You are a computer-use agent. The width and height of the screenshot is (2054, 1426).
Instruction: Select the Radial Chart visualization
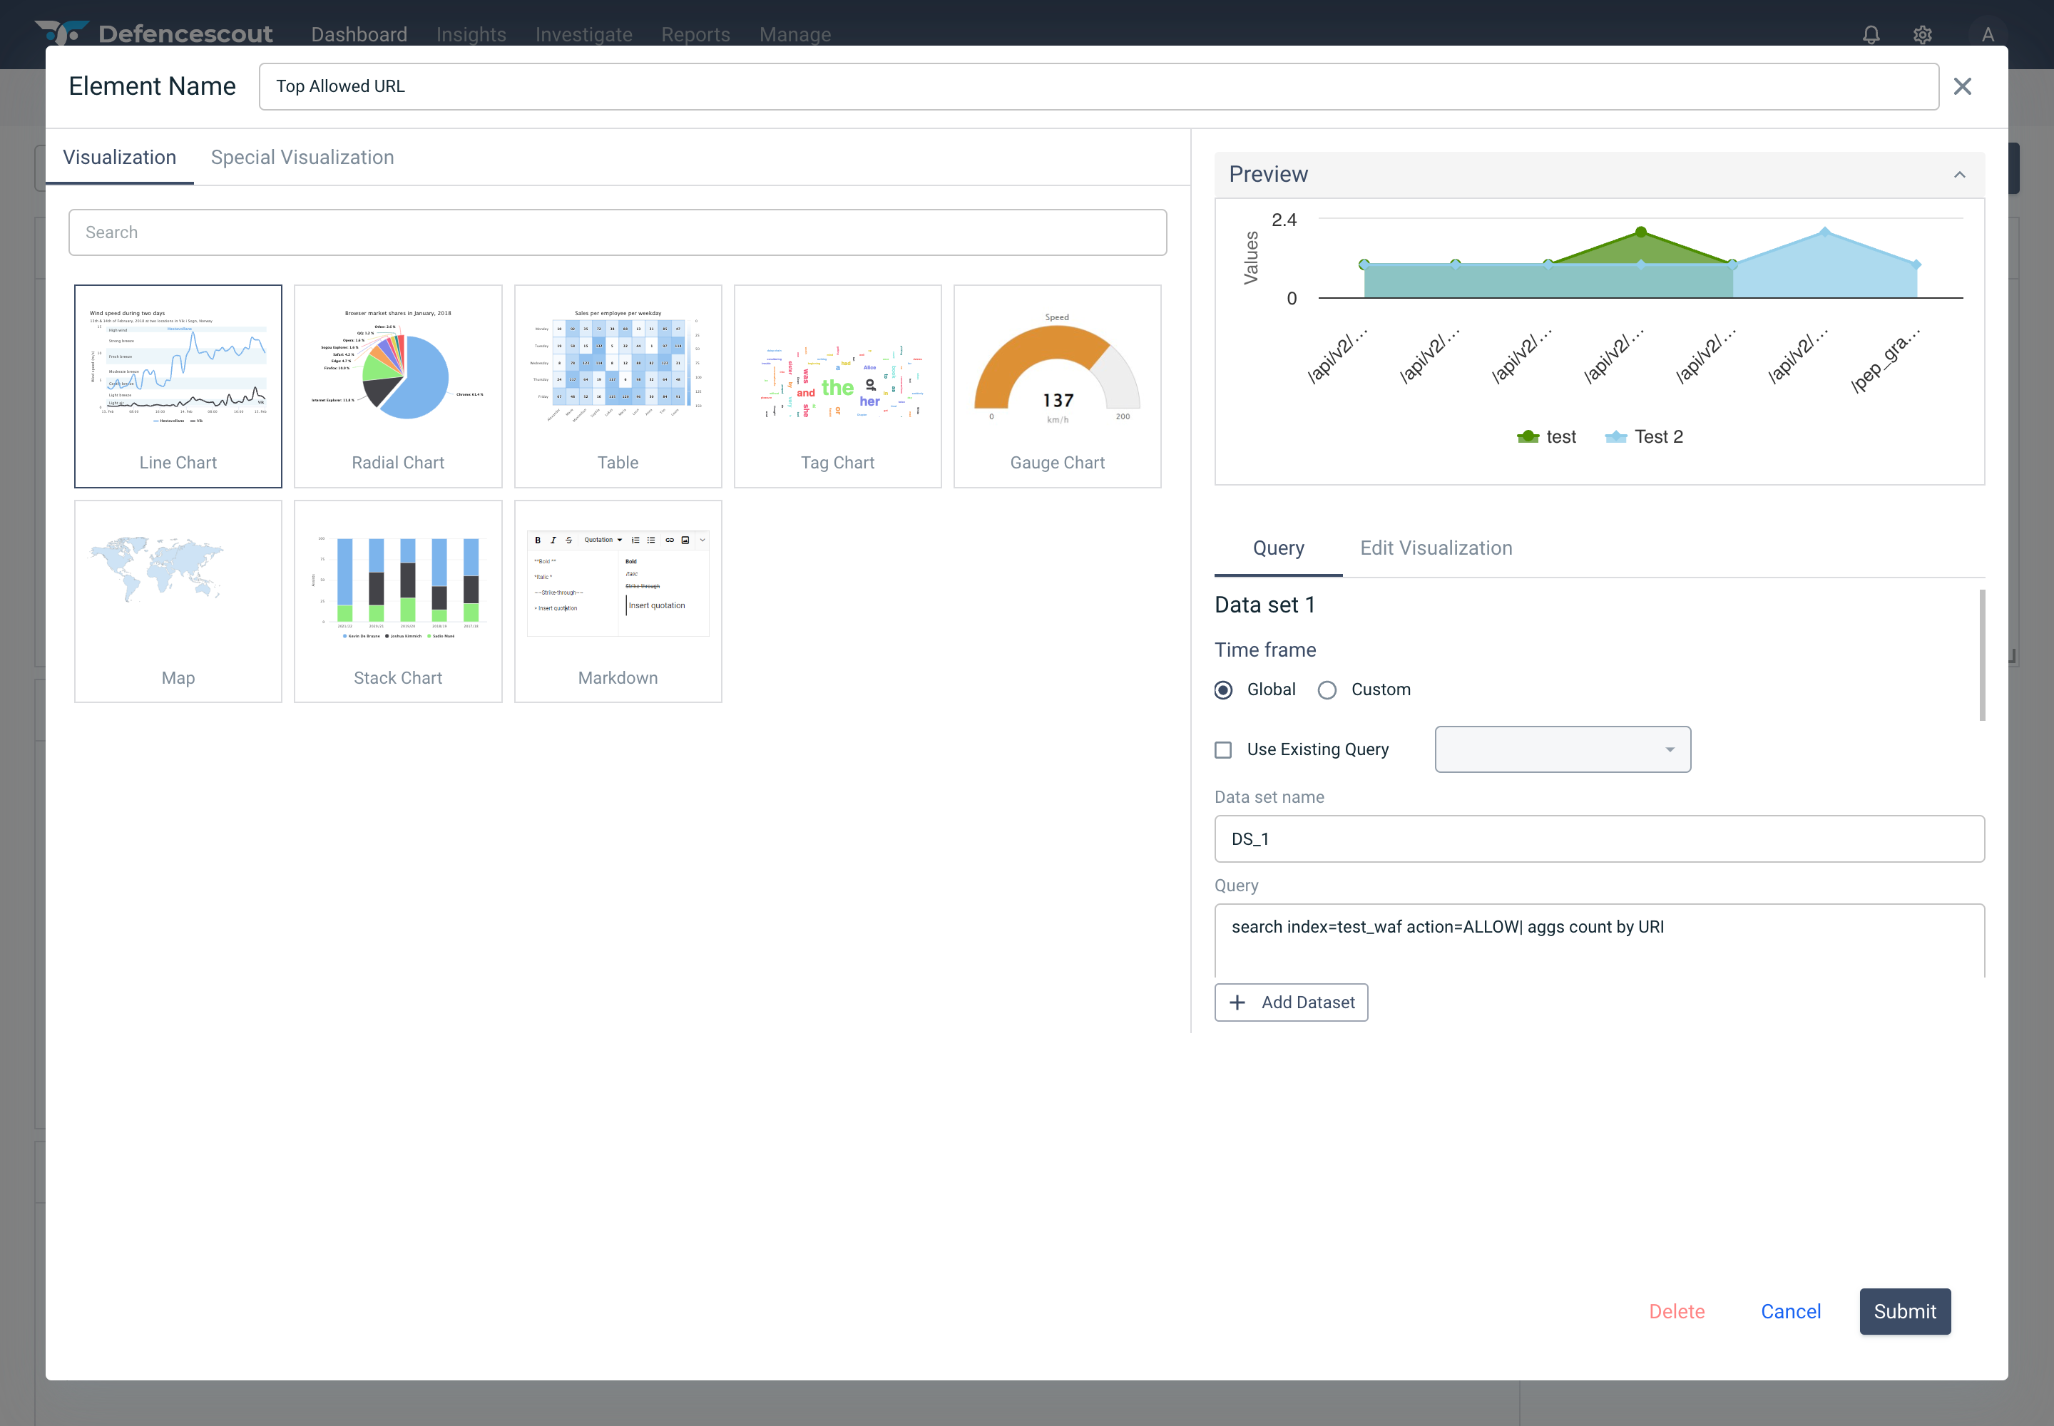398,386
